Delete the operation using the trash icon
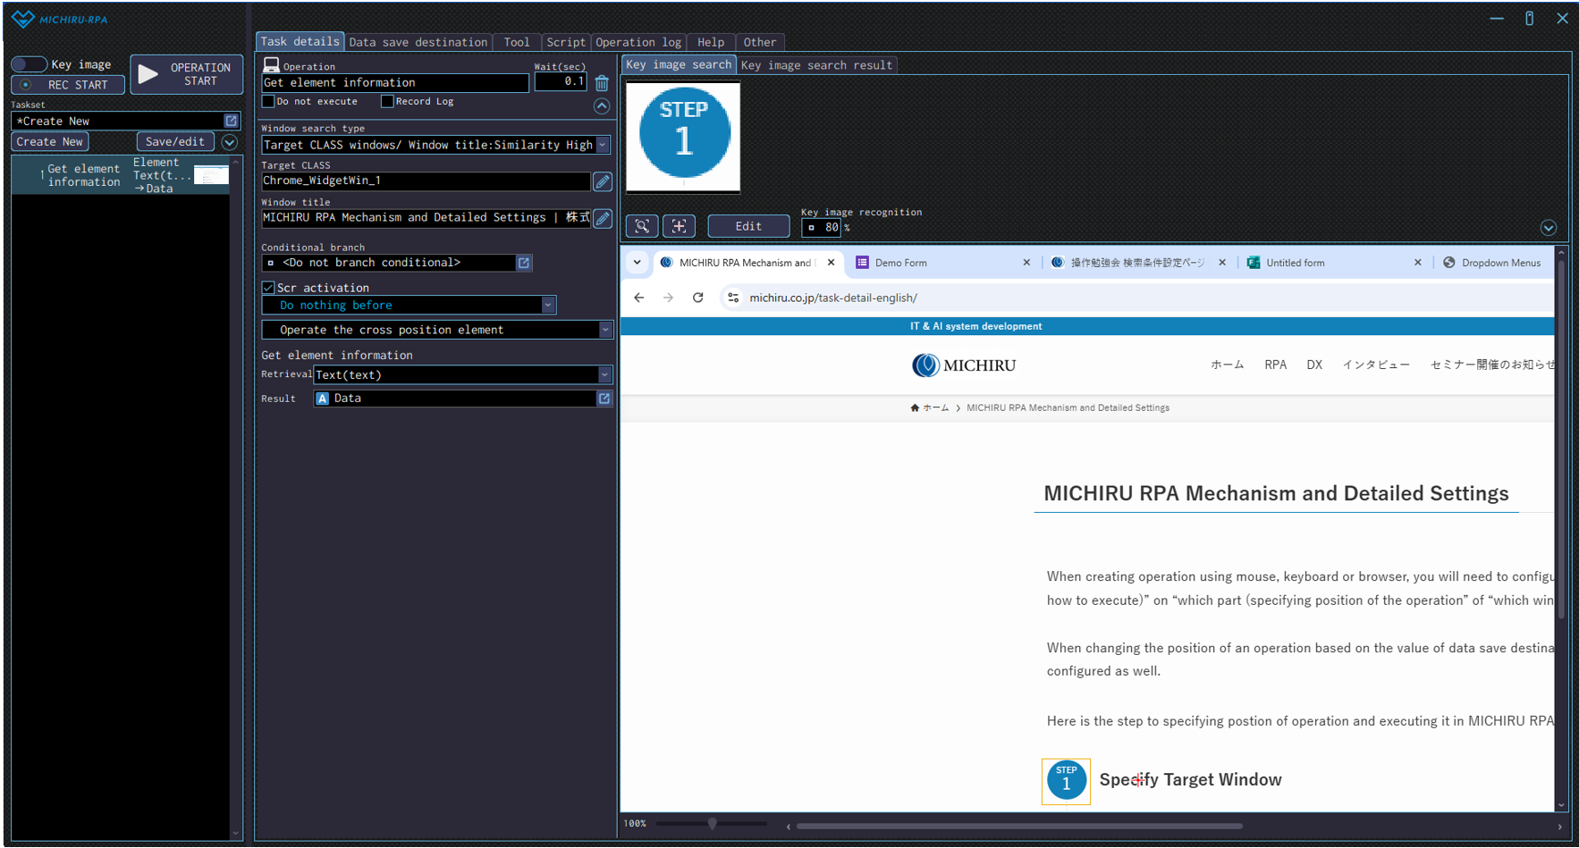The image size is (1579, 848). coord(602,83)
